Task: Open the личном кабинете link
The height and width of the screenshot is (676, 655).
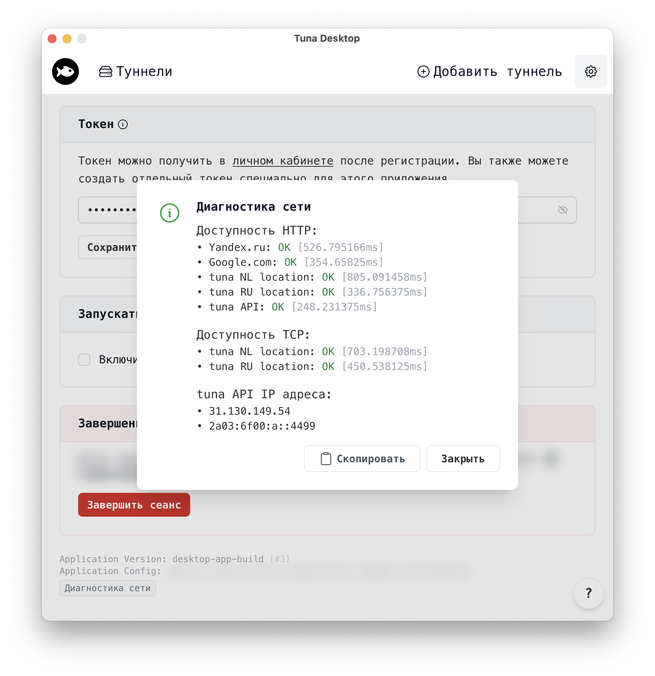Action: click(283, 161)
